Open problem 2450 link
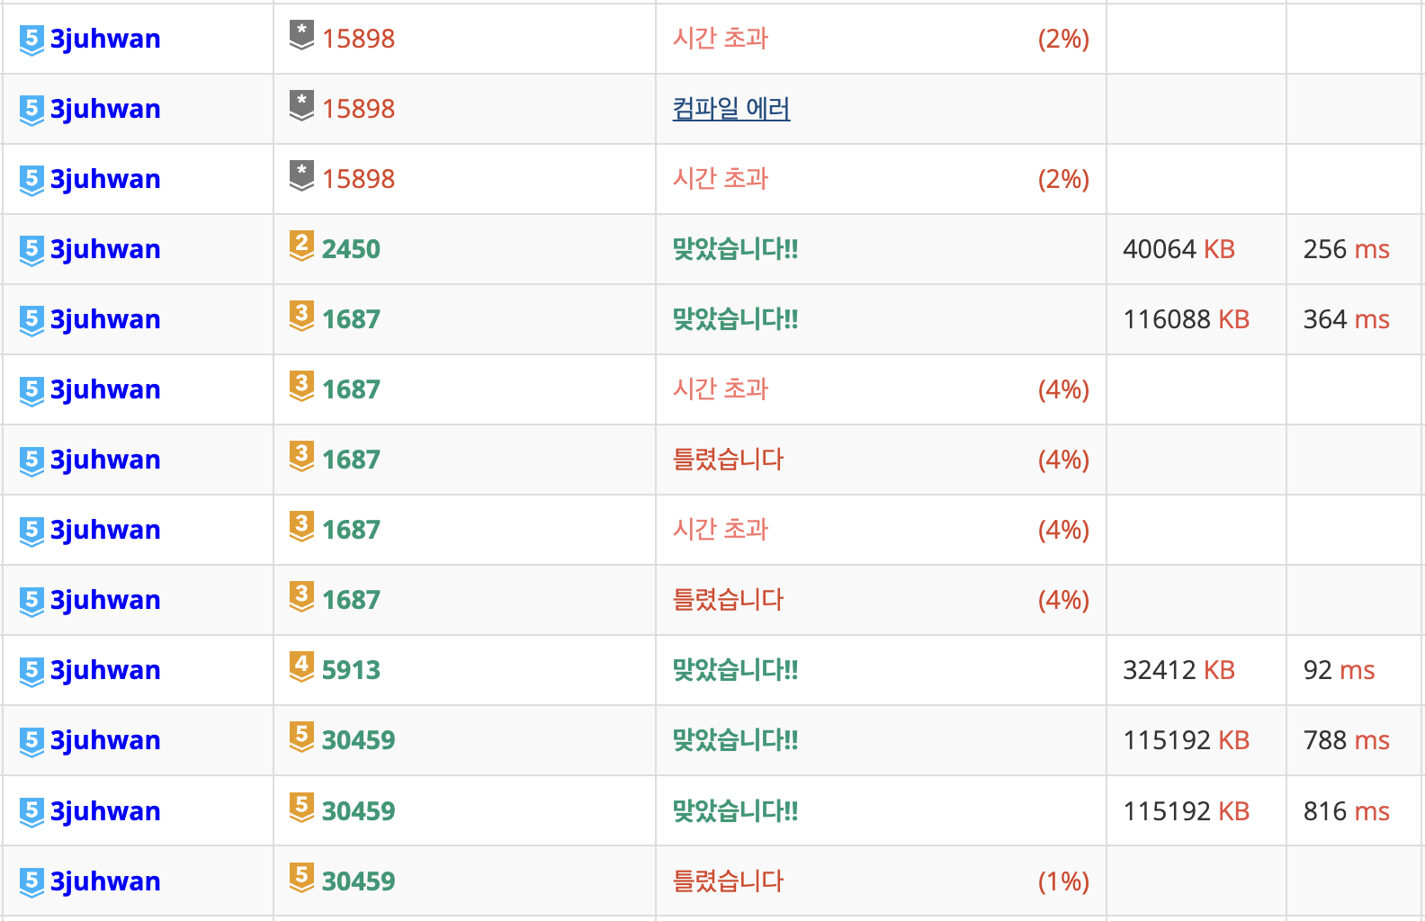 click(x=351, y=249)
